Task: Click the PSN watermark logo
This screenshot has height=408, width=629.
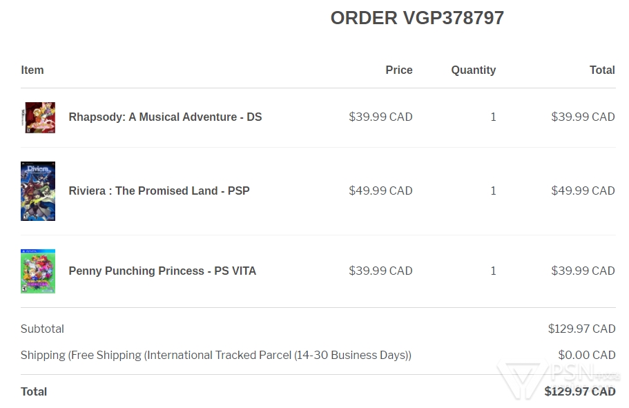Action: click(558, 379)
